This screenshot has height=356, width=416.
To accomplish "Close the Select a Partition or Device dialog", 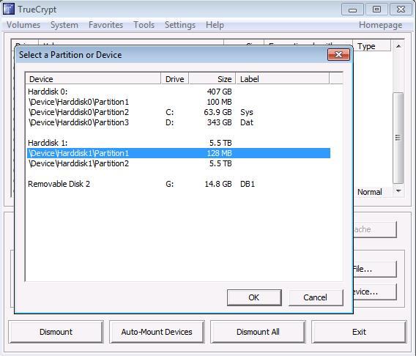I will tap(338, 55).
